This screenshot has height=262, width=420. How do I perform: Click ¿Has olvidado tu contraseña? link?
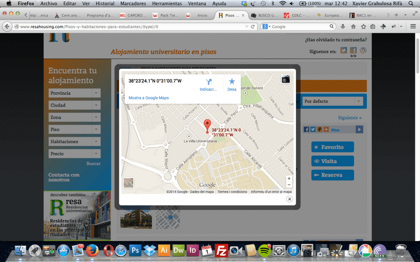[x=336, y=40]
